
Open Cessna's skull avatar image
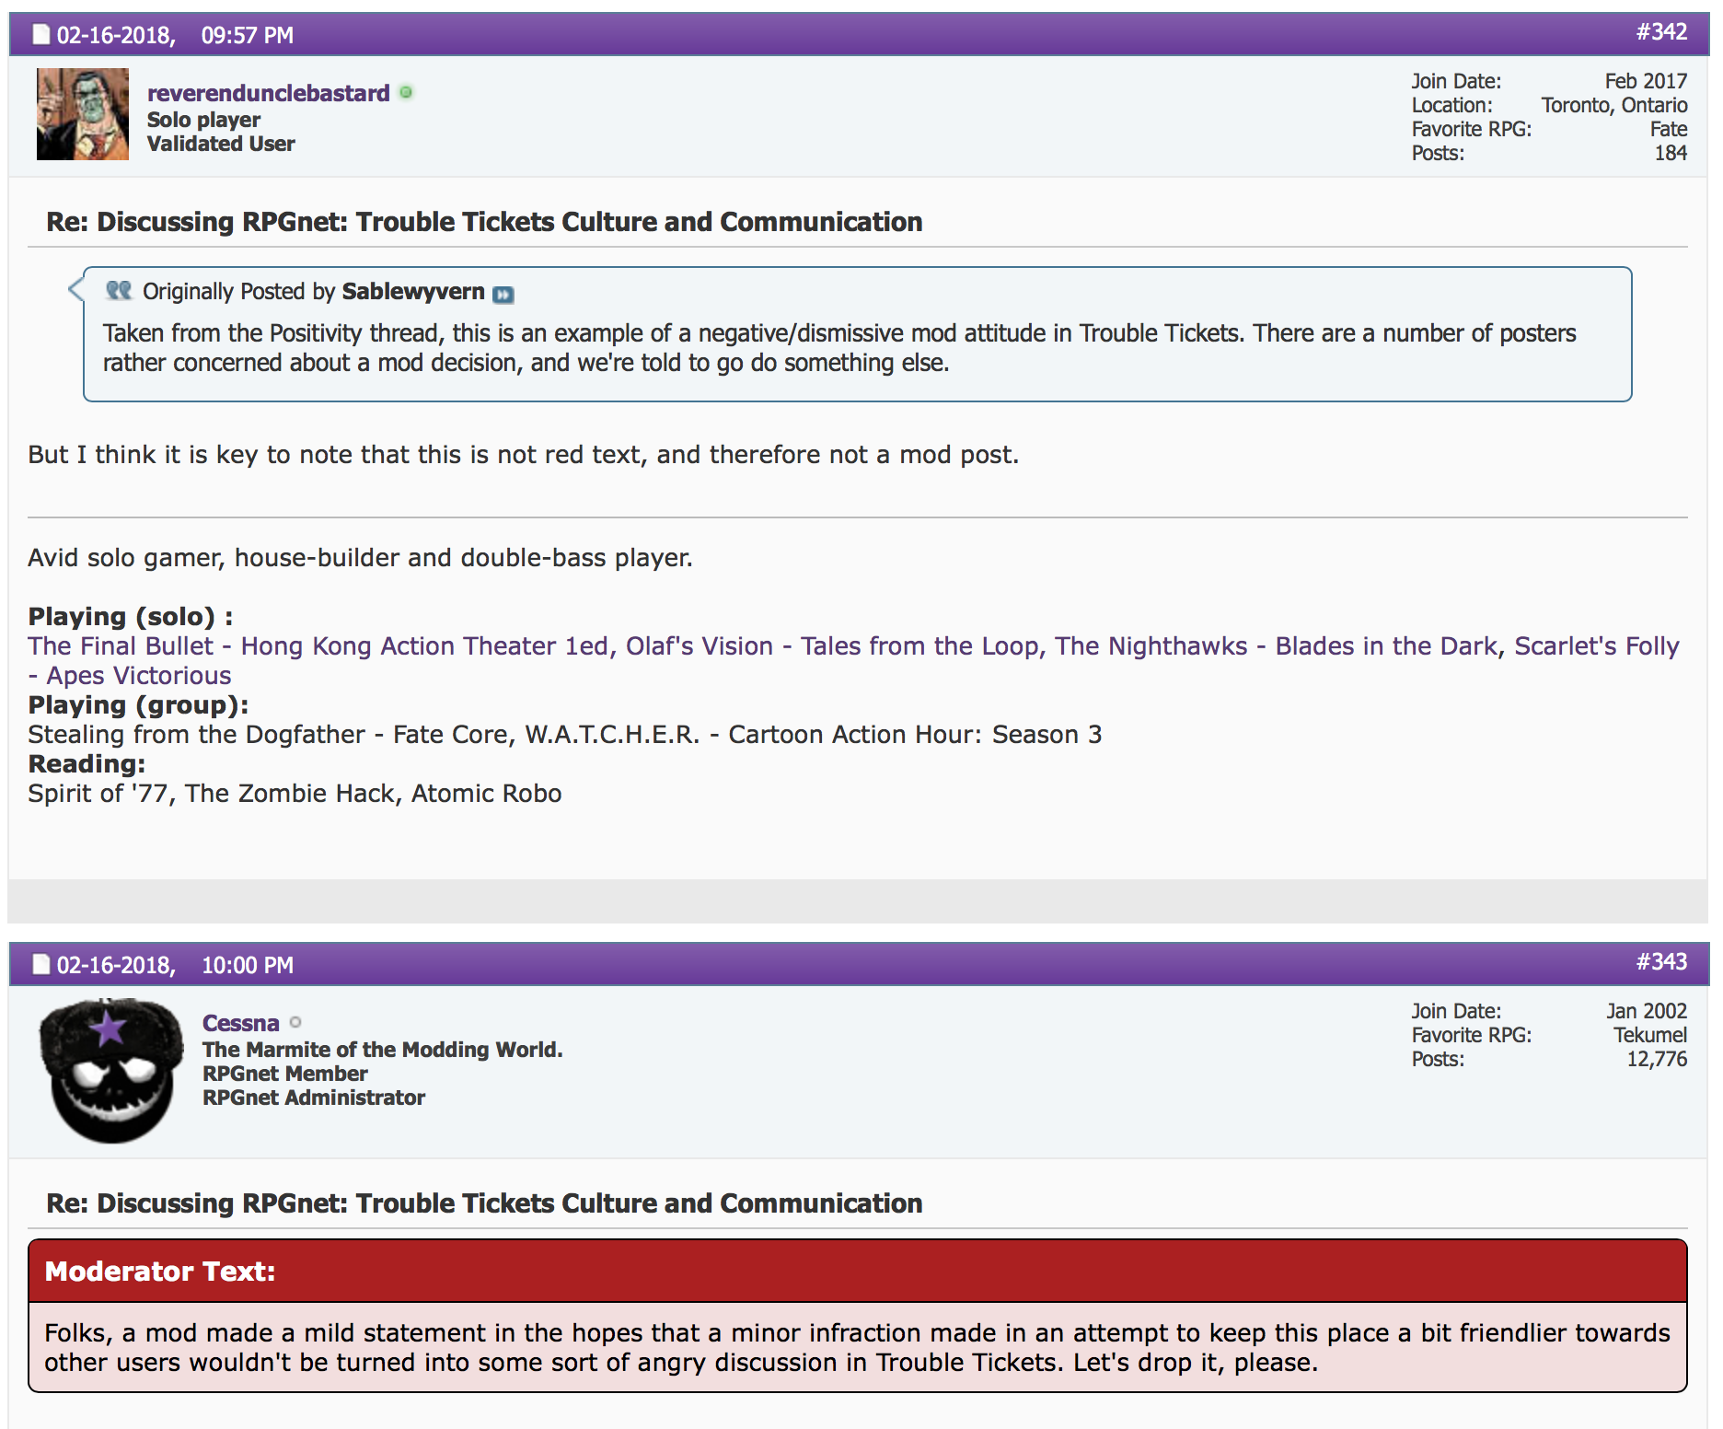pyautogui.click(x=111, y=1071)
